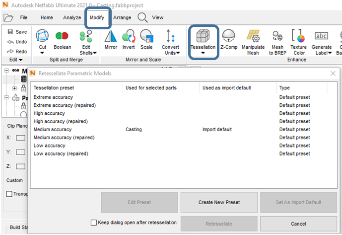Enable Keep dialog open after retessellation

point(94,223)
